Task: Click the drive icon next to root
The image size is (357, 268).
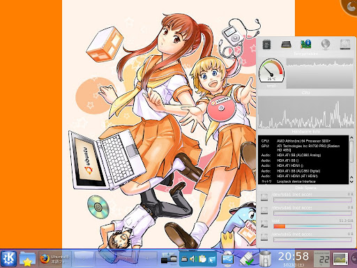Action: click(x=264, y=224)
